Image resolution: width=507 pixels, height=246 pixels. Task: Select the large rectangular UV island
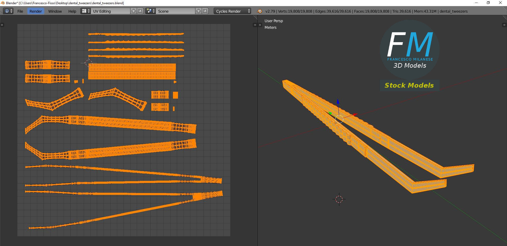[x=132, y=71]
